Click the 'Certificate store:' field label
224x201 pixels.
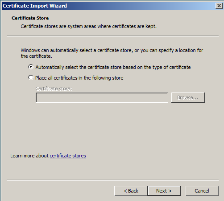point(54,88)
